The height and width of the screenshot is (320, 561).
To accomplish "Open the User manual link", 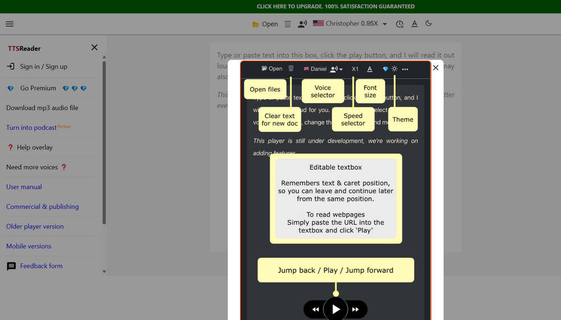I will coord(24,187).
